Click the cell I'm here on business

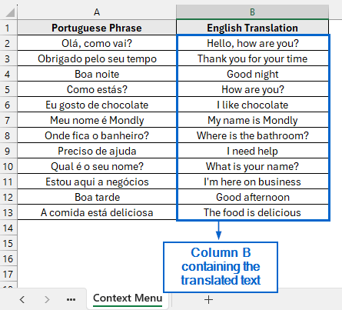pyautogui.click(x=253, y=182)
